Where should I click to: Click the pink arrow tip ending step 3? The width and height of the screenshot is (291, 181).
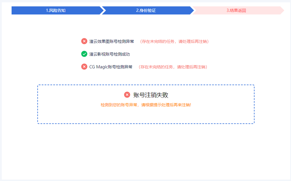click(x=282, y=10)
